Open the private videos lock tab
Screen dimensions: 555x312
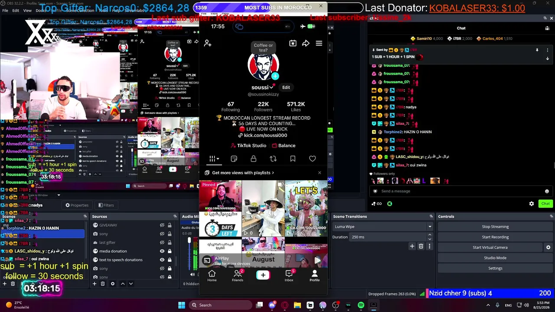click(x=254, y=159)
